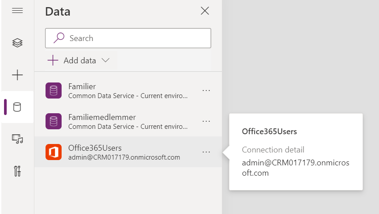
Task: Click the Office365Users title in the tooltip
Action: point(269,132)
